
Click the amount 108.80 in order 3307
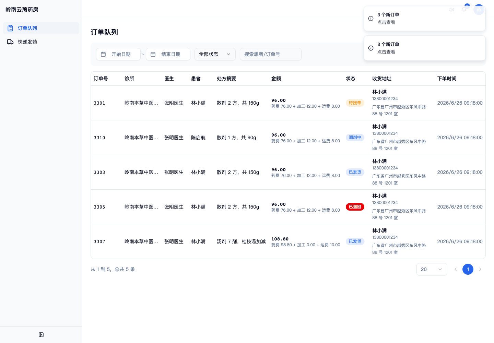coord(280,239)
